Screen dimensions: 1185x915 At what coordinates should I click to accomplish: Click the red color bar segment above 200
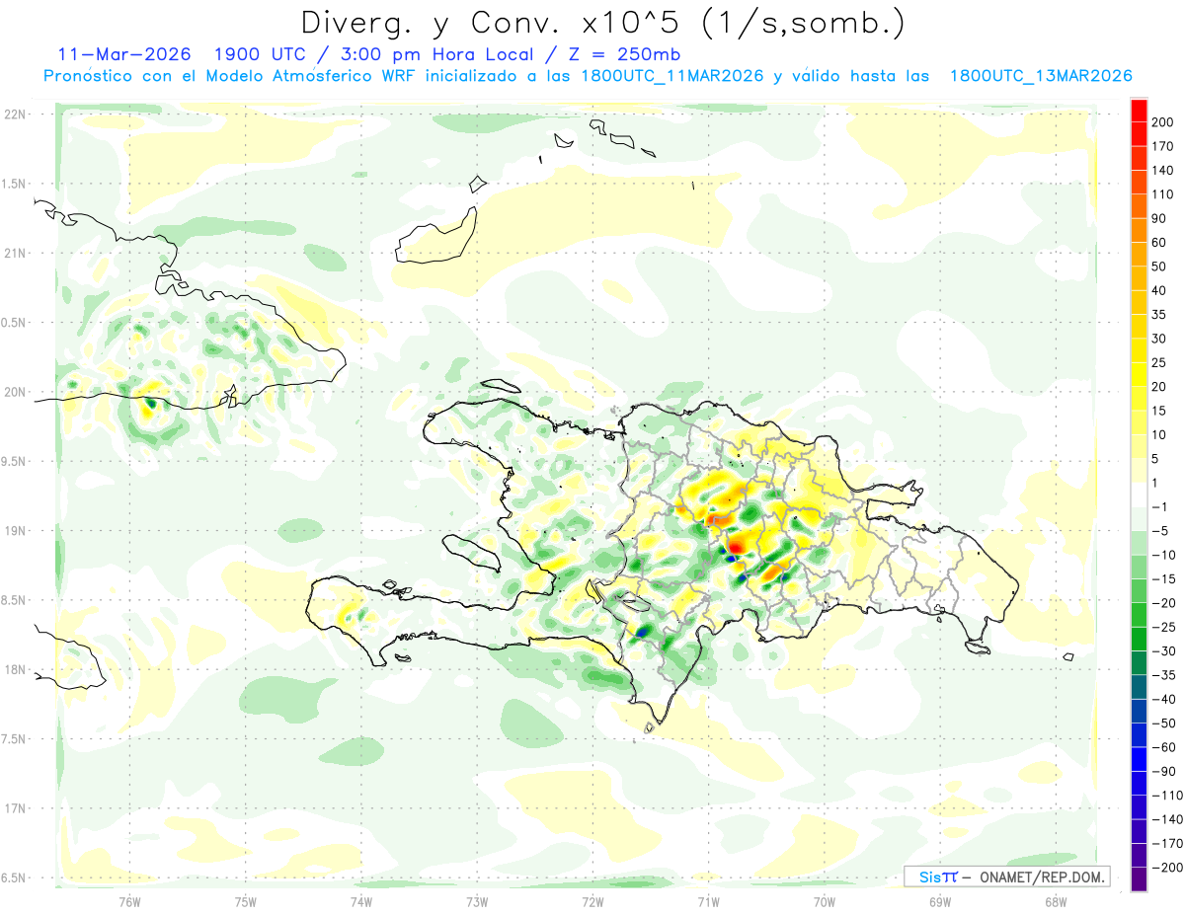point(1140,111)
